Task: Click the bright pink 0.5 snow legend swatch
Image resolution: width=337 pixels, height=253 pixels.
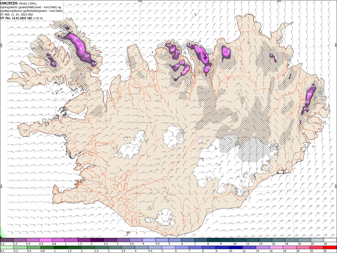Action: click(45, 240)
